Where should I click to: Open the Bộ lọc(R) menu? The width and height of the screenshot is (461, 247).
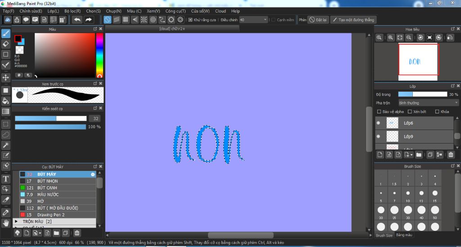(72, 11)
